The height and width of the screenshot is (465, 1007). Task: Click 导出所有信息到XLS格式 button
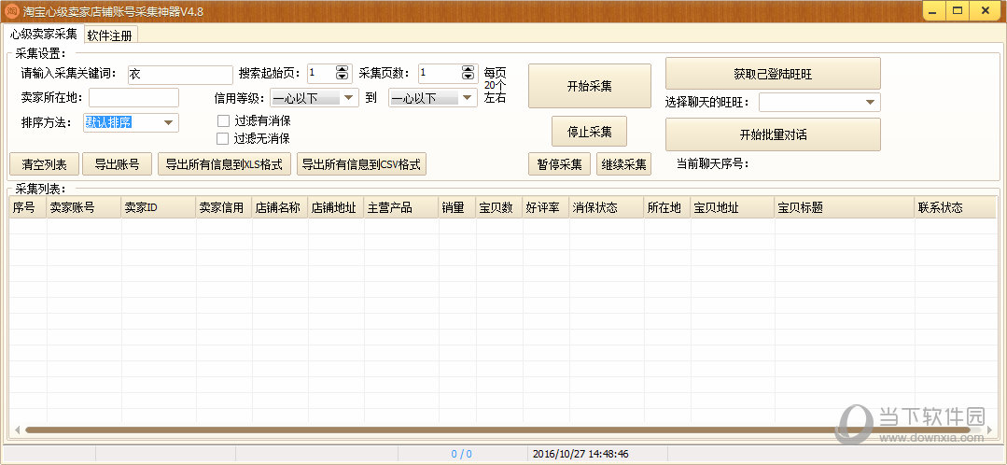click(x=224, y=163)
